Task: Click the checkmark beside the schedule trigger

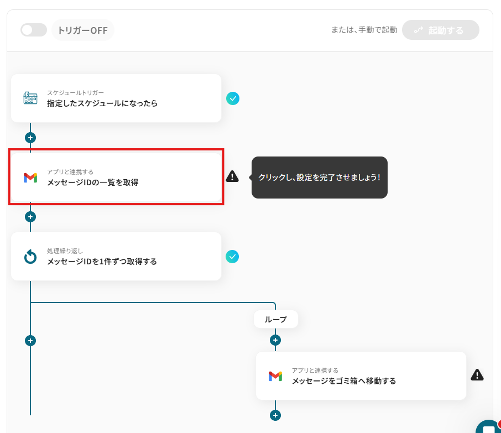Action: [x=233, y=98]
